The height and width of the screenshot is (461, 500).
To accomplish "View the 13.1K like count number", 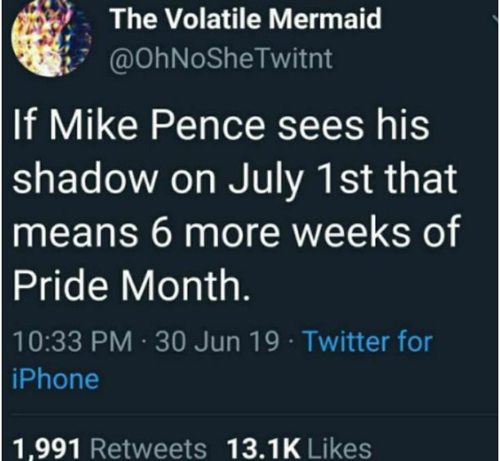I will tap(263, 450).
